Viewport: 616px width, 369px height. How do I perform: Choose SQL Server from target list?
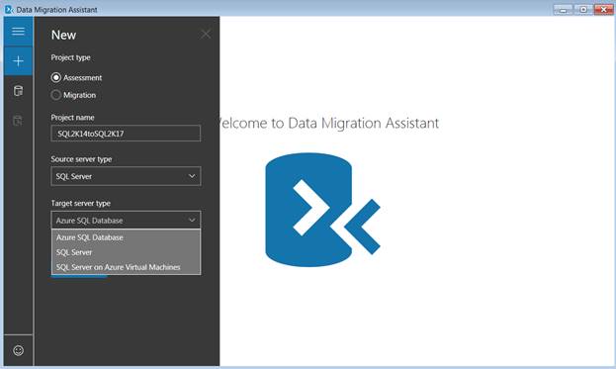pyautogui.click(x=126, y=252)
